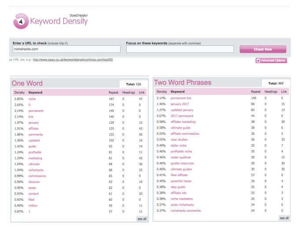Click the Density header in One Word table
The height and width of the screenshot is (229, 296).
click(19, 92)
